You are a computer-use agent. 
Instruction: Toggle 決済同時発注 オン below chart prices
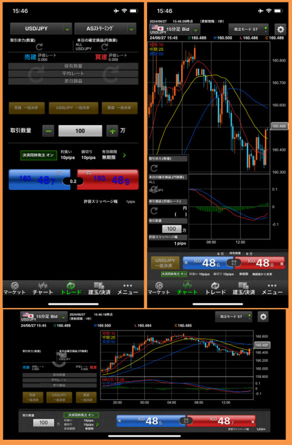coord(174,274)
